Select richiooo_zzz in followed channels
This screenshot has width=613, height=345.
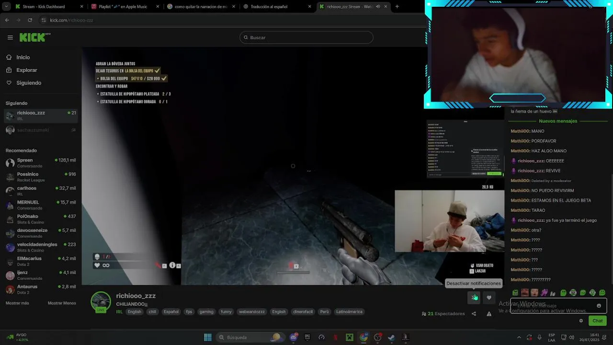[x=41, y=115]
